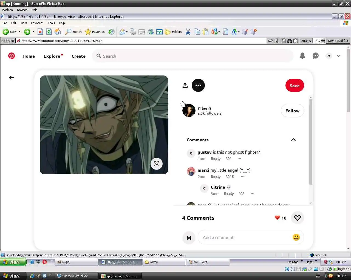Click the Pinterest logo icon

coord(11,56)
